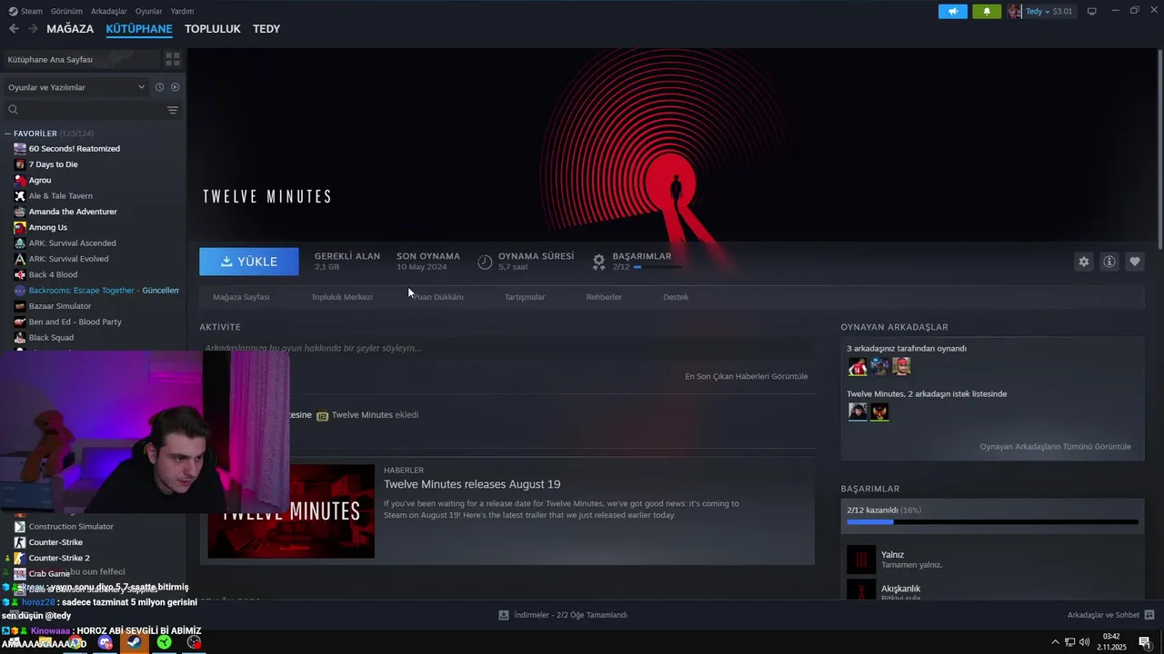The width and height of the screenshot is (1164, 654).
Task: Open Twelve Minutes releases August 19 headline
Action: [x=472, y=484]
